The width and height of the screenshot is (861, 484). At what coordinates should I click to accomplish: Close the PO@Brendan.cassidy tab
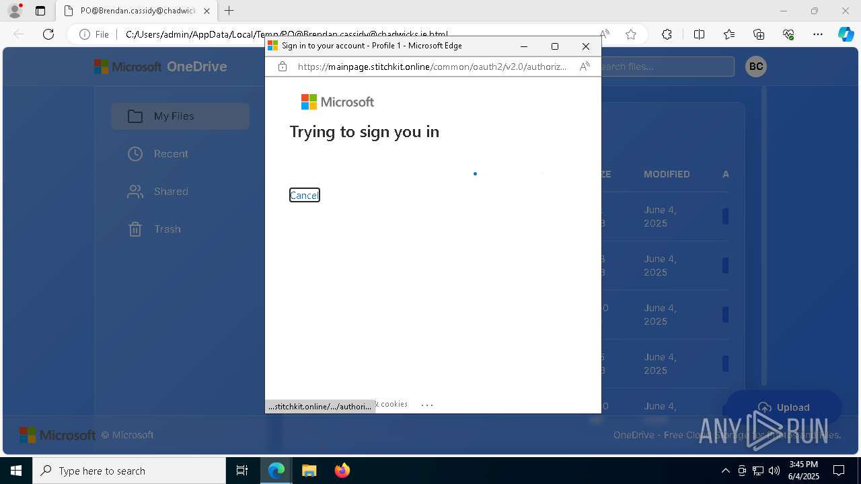[x=207, y=11]
